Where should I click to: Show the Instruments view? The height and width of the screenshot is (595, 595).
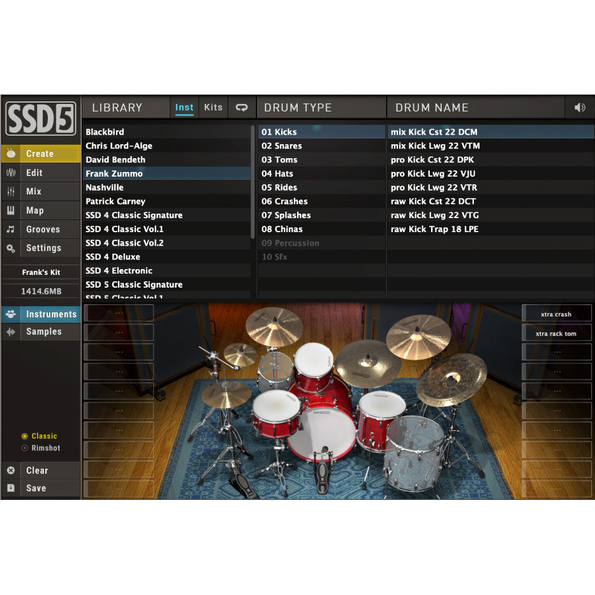pos(41,314)
